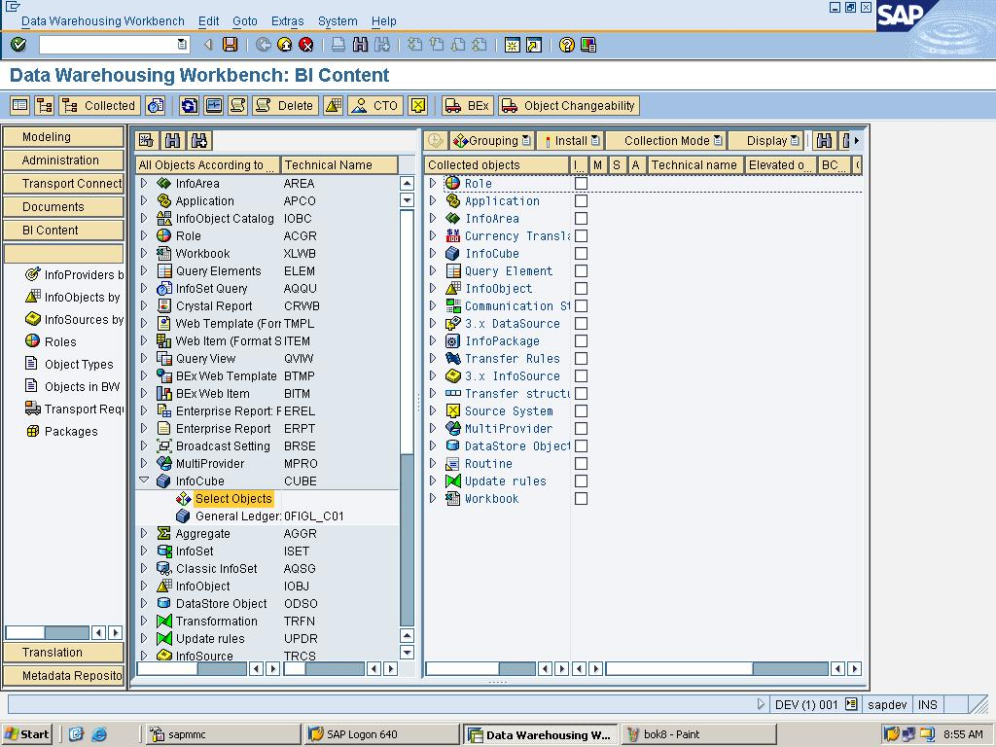Click the BEx truck button
The width and height of the screenshot is (996, 747).
tap(468, 105)
